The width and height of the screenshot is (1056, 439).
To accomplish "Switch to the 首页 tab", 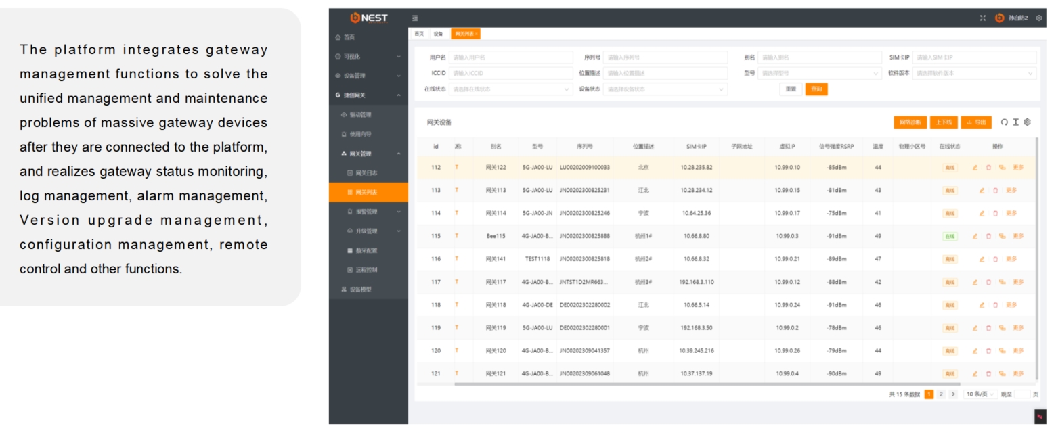I will pos(419,34).
